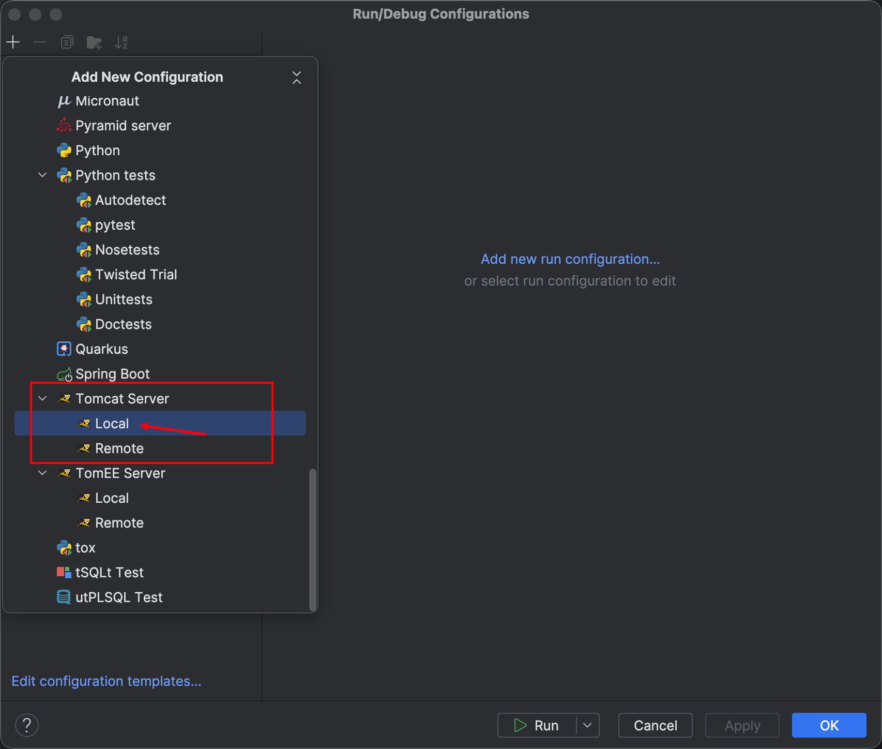The width and height of the screenshot is (882, 749).
Task: Open the Run button dropdown arrow
Action: (x=587, y=726)
